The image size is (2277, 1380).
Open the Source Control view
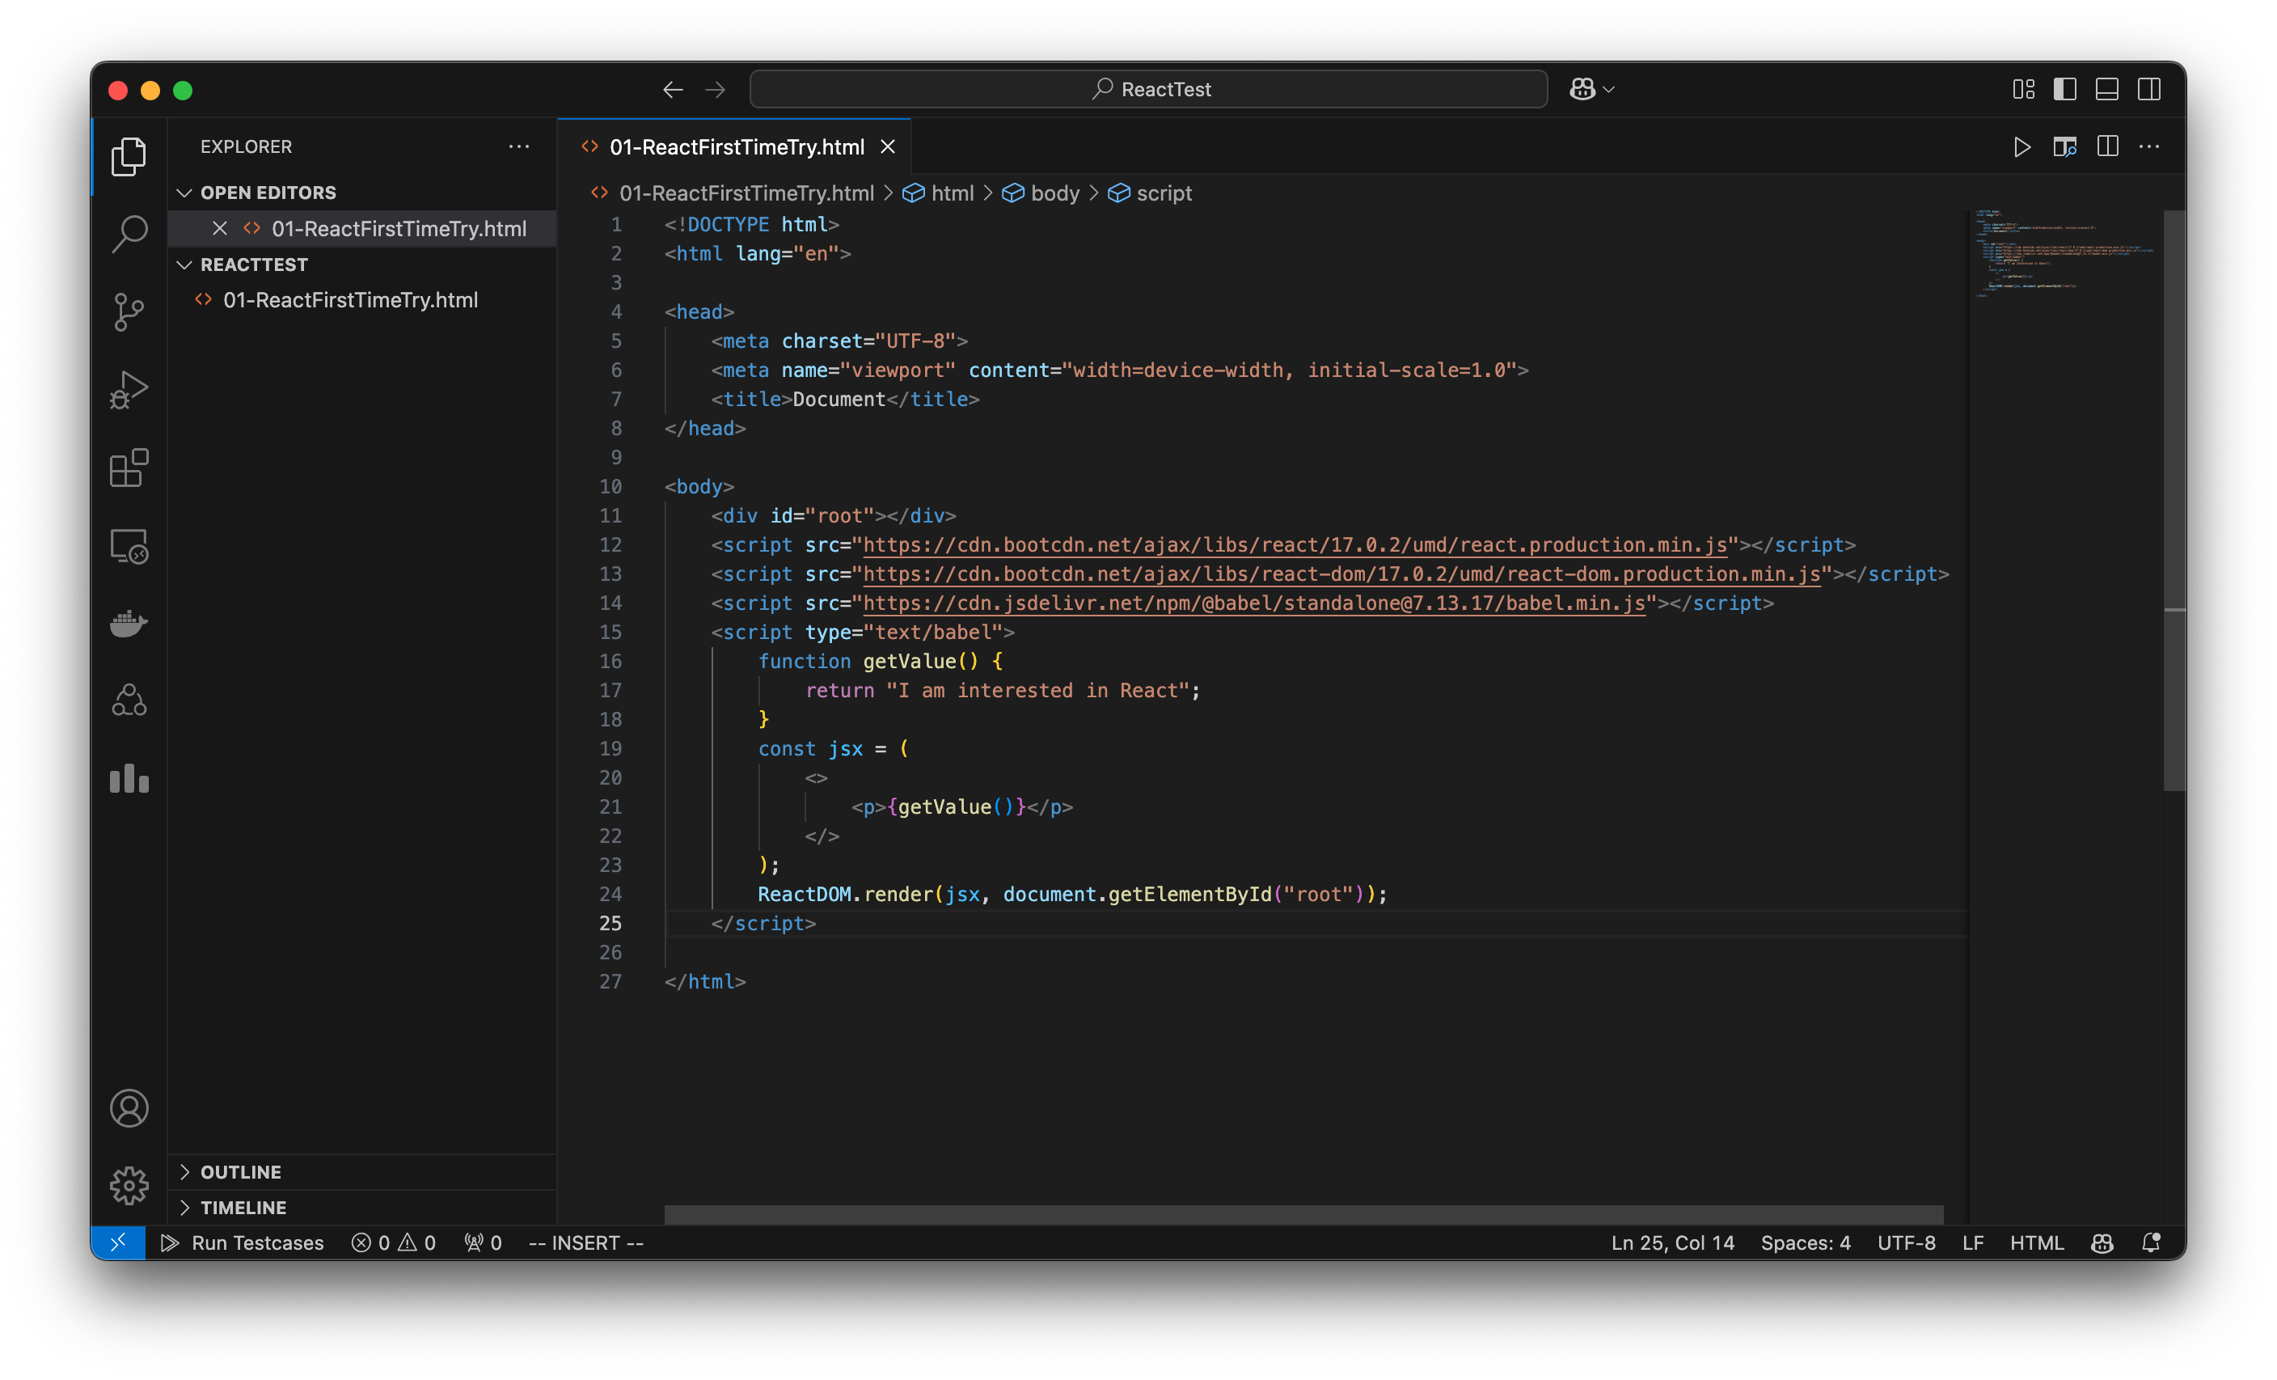(x=129, y=311)
